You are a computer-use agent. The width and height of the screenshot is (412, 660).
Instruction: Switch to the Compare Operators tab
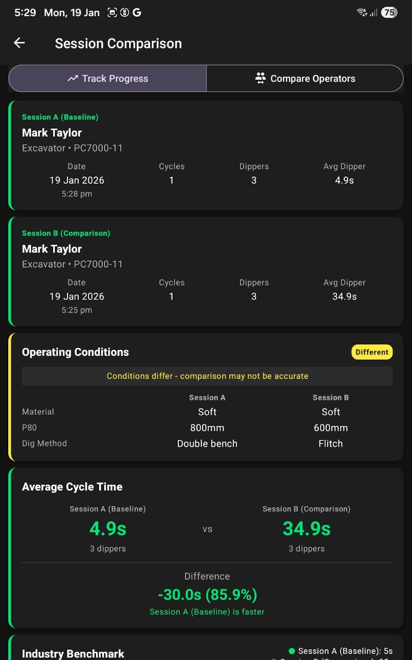click(x=305, y=78)
